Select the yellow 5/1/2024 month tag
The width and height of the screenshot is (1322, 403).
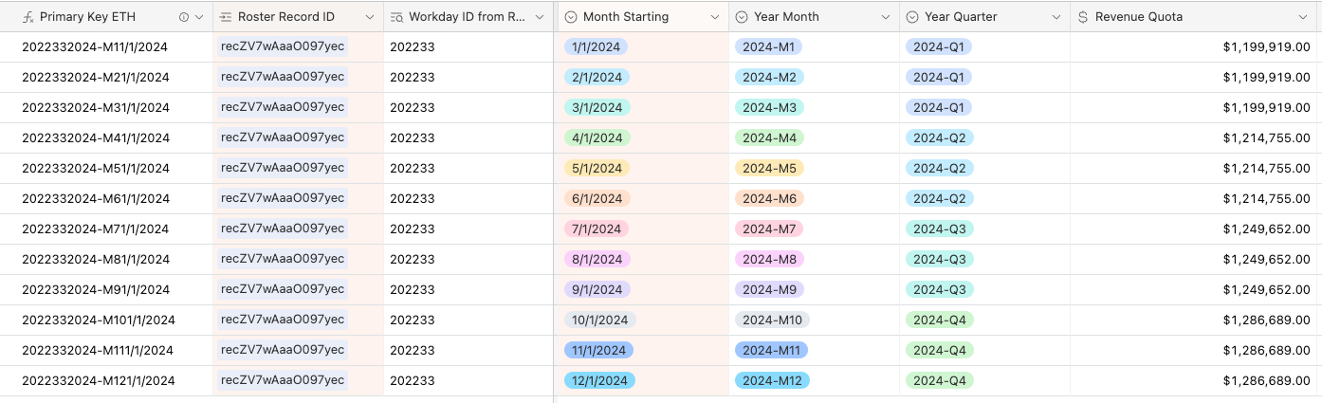click(x=597, y=168)
